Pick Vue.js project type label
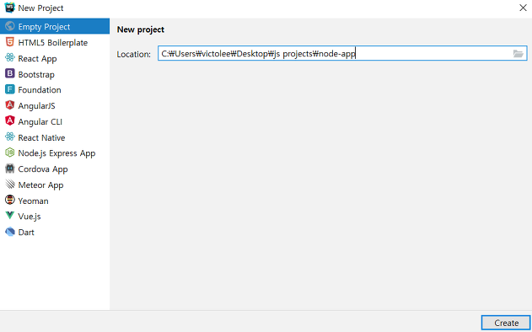 click(x=30, y=217)
